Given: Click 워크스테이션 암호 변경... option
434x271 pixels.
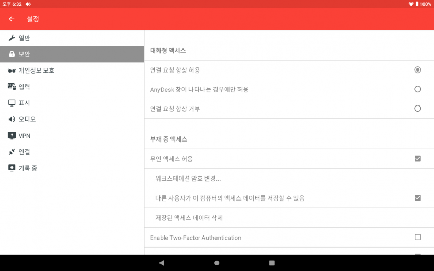Looking at the screenshot, I should [289, 179].
